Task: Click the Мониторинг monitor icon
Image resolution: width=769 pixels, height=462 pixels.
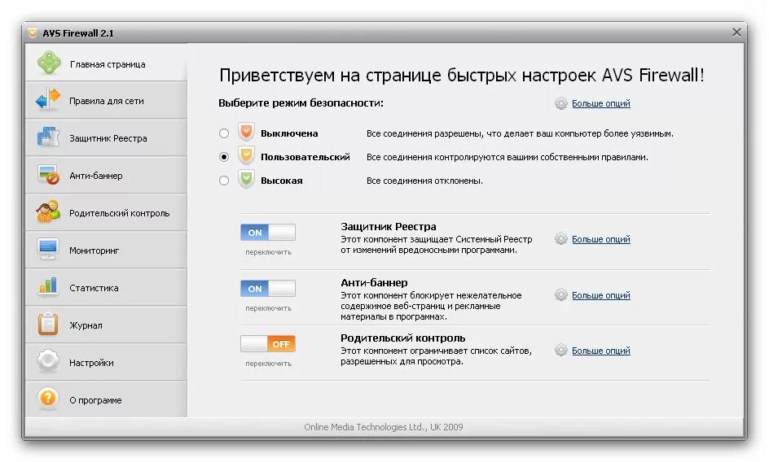Action: tap(48, 250)
